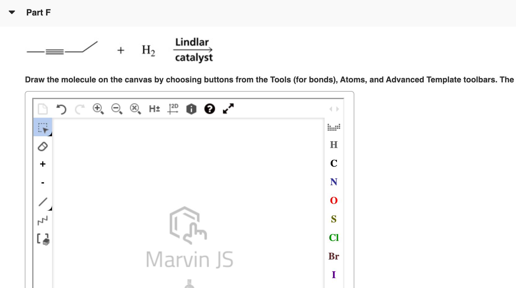Viewport: 516px width, 288px height.
Task: Select the carbon chain tool
Action: pyautogui.click(x=43, y=220)
